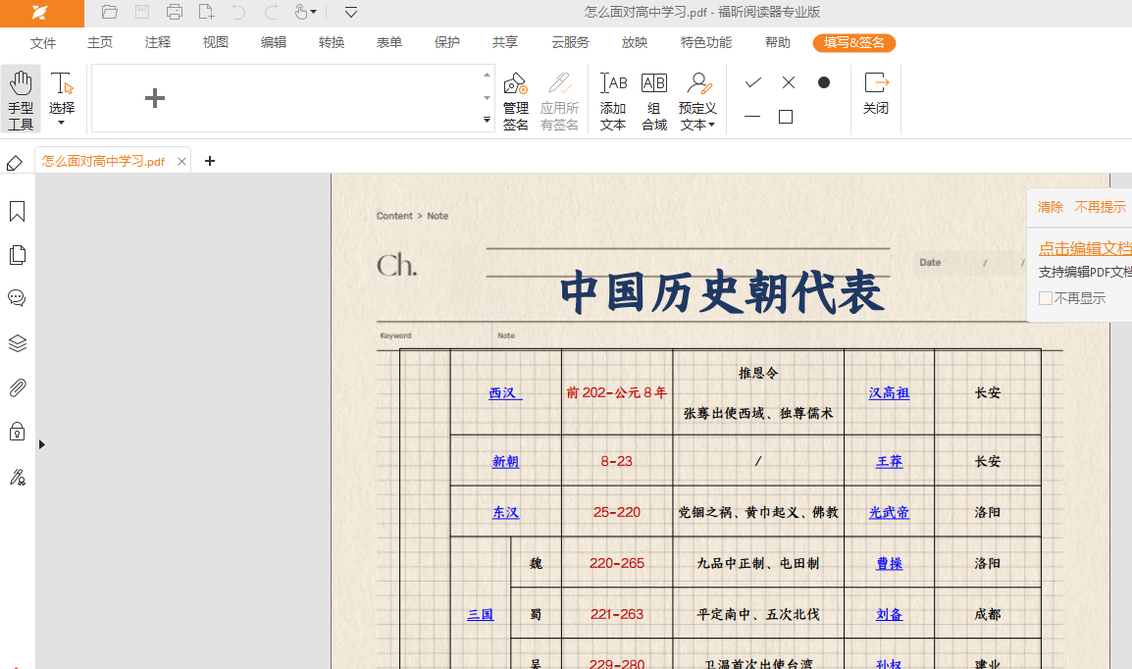Show the Layers panel in sidebar

(x=17, y=343)
